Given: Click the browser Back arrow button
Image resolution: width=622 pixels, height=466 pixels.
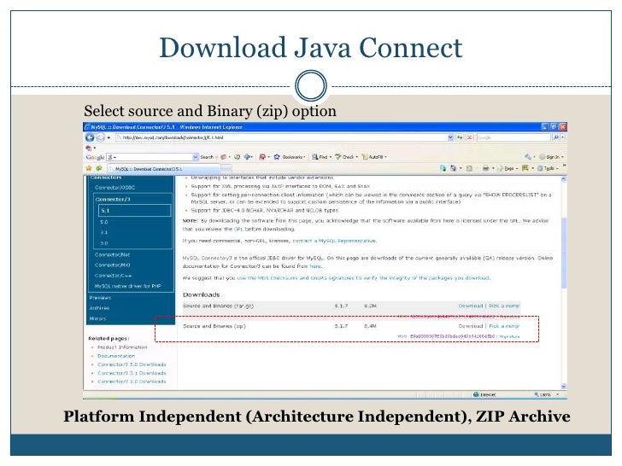Looking at the screenshot, I should tap(90, 137).
